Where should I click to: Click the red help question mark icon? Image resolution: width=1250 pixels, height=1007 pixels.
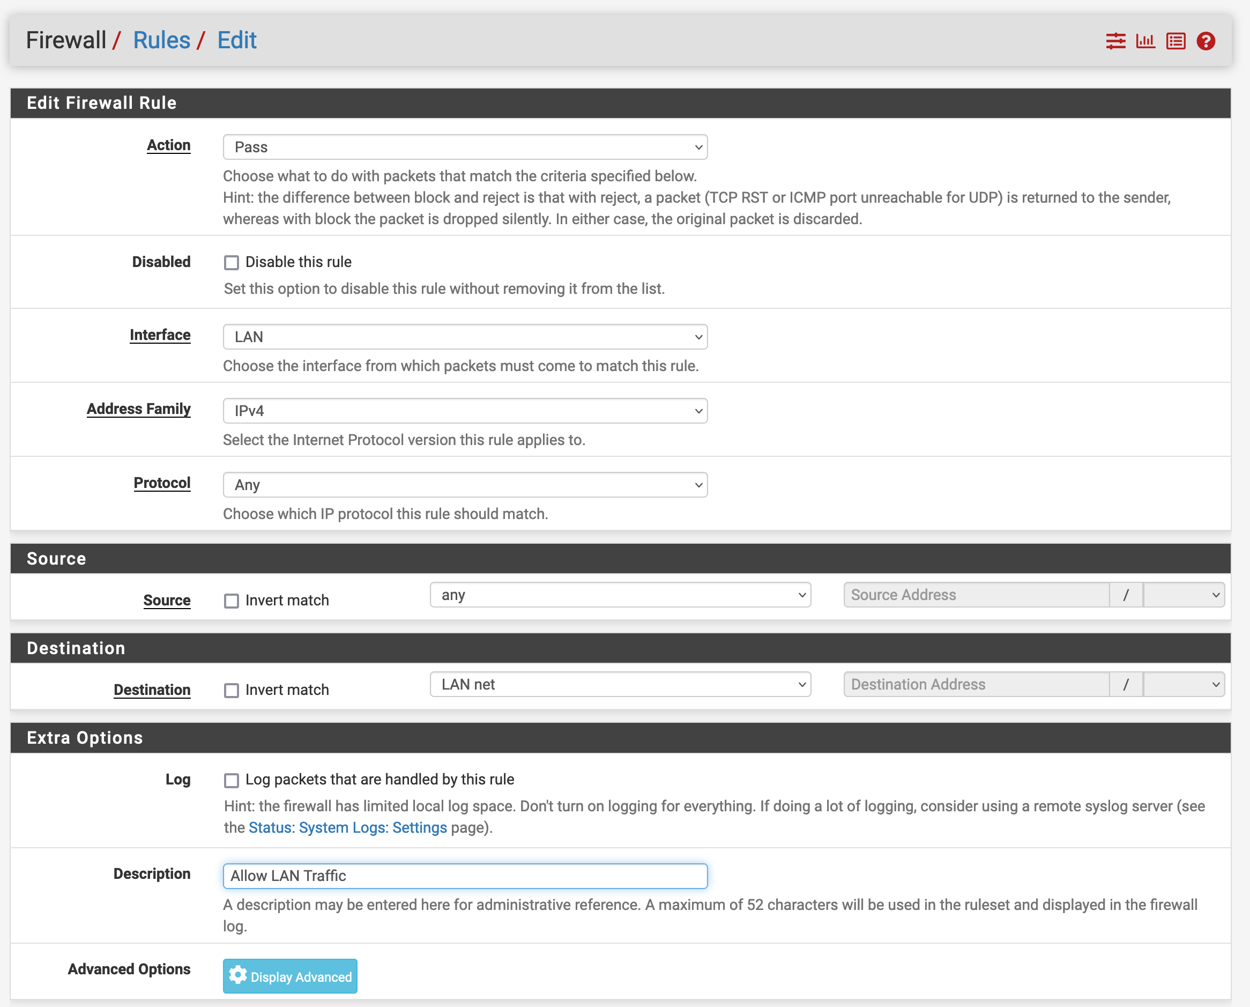point(1206,41)
